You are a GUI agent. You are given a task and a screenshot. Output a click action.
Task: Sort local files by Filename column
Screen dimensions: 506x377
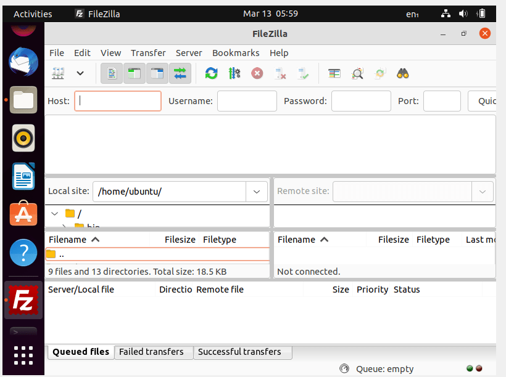click(x=97, y=240)
